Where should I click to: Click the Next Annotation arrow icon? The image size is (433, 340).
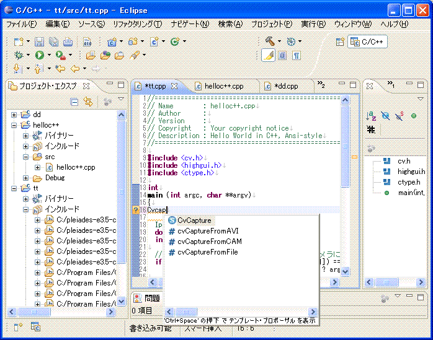[17, 68]
